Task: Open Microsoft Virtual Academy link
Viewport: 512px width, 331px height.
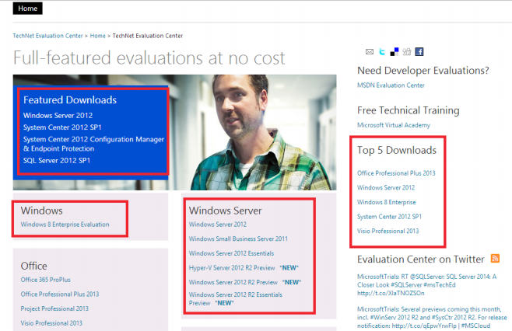Action: [394, 124]
